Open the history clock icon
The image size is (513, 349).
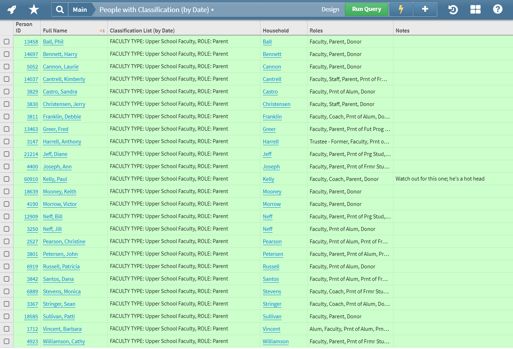click(453, 9)
